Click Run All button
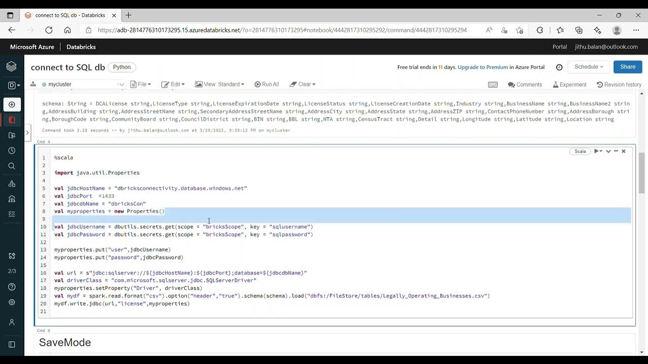648x364 pixels. [266, 84]
